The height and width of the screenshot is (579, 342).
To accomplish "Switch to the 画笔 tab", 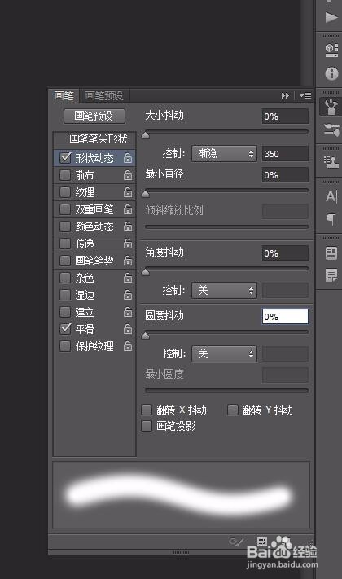I will click(64, 95).
